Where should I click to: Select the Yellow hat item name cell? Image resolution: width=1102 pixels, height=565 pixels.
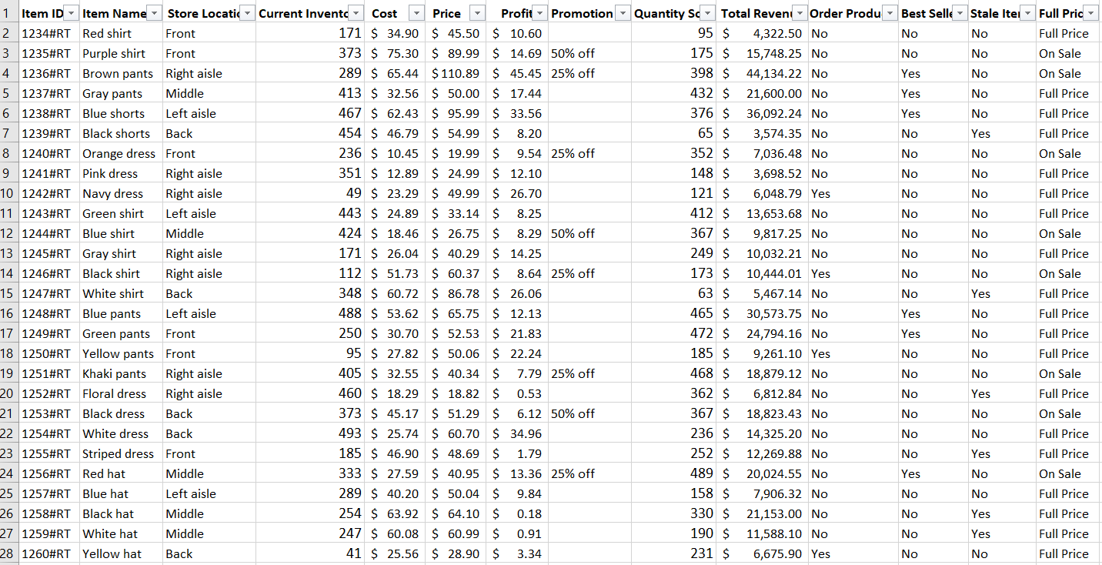tap(121, 553)
